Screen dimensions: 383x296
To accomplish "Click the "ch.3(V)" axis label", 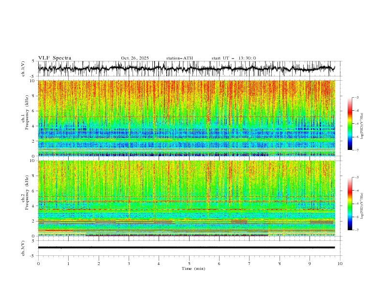I will 23,248.
